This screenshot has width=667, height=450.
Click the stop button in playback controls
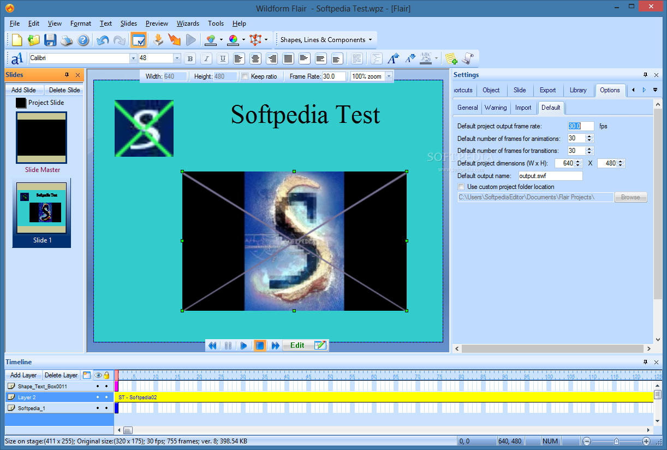pyautogui.click(x=260, y=345)
